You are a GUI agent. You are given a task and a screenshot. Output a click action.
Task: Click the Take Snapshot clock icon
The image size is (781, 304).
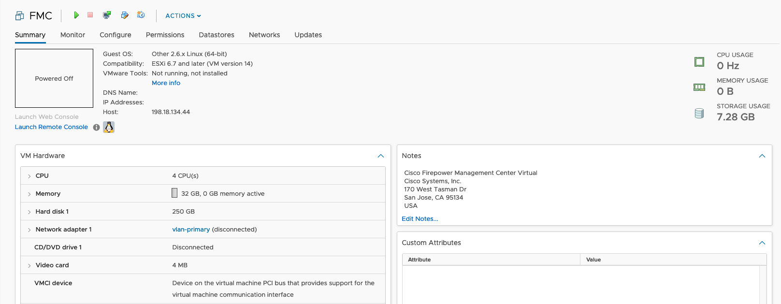(x=141, y=15)
